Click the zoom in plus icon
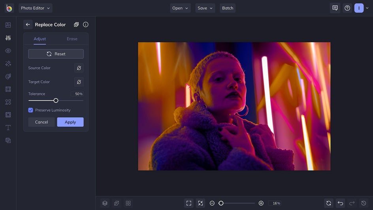The width and height of the screenshot is (373, 210). 261,203
